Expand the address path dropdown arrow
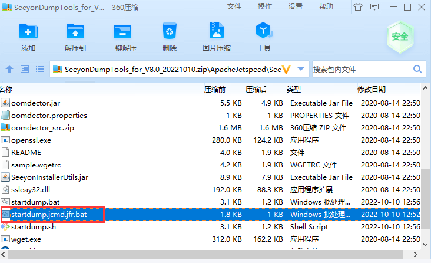431x263 pixels. pyautogui.click(x=301, y=69)
